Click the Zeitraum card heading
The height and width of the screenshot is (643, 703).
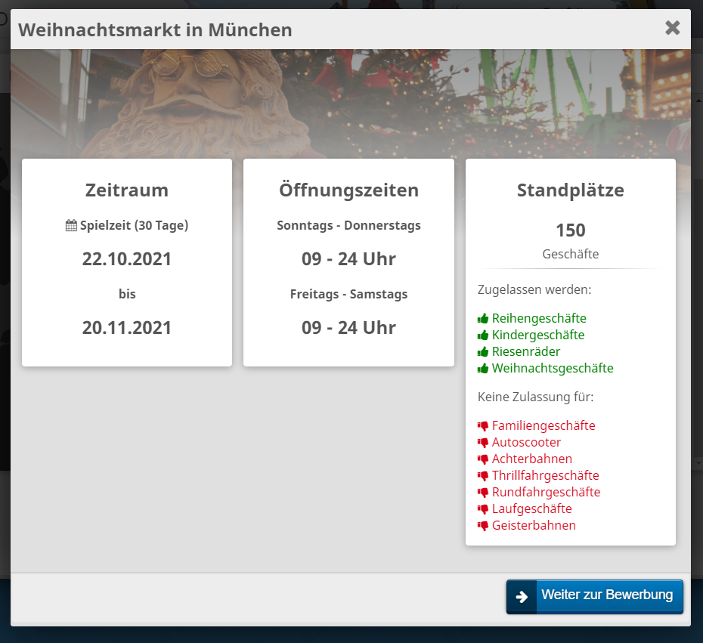[127, 190]
